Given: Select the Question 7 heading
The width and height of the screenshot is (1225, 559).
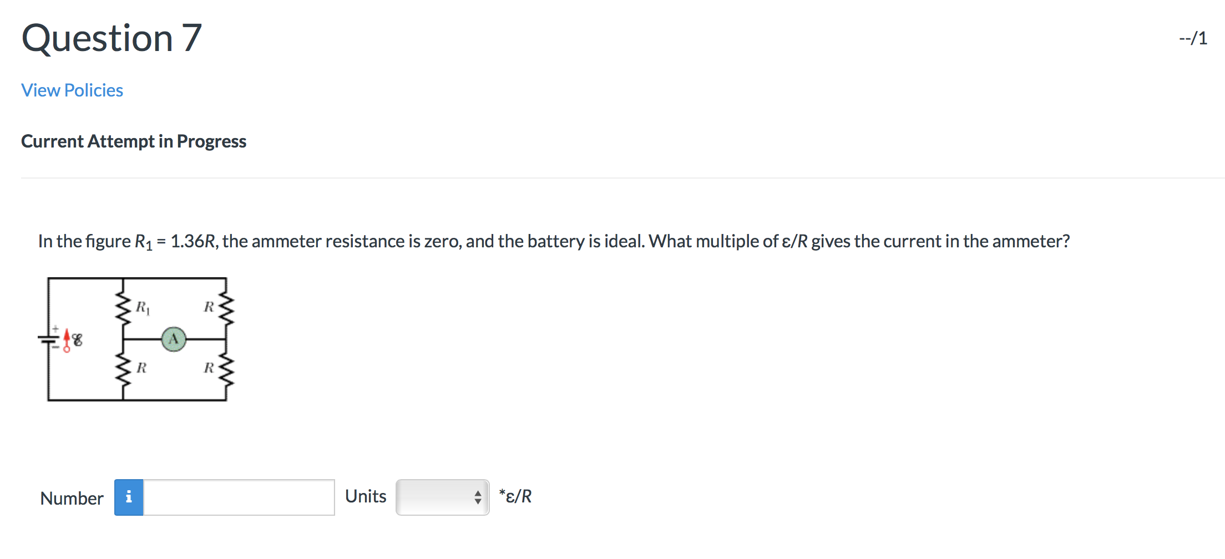Looking at the screenshot, I should click(x=110, y=37).
